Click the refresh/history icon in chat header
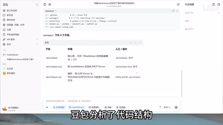 [x=178, y=5]
